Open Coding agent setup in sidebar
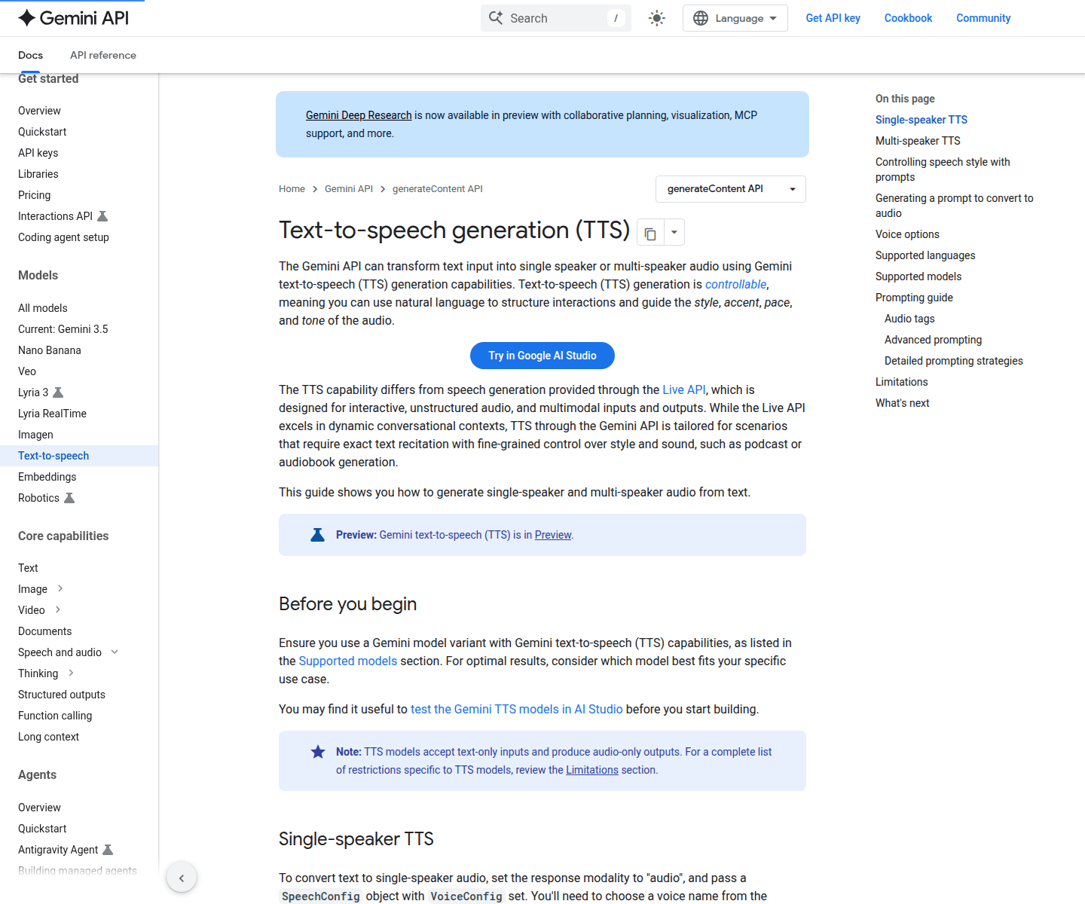Image resolution: width=1085 pixels, height=904 pixels. 63,237
